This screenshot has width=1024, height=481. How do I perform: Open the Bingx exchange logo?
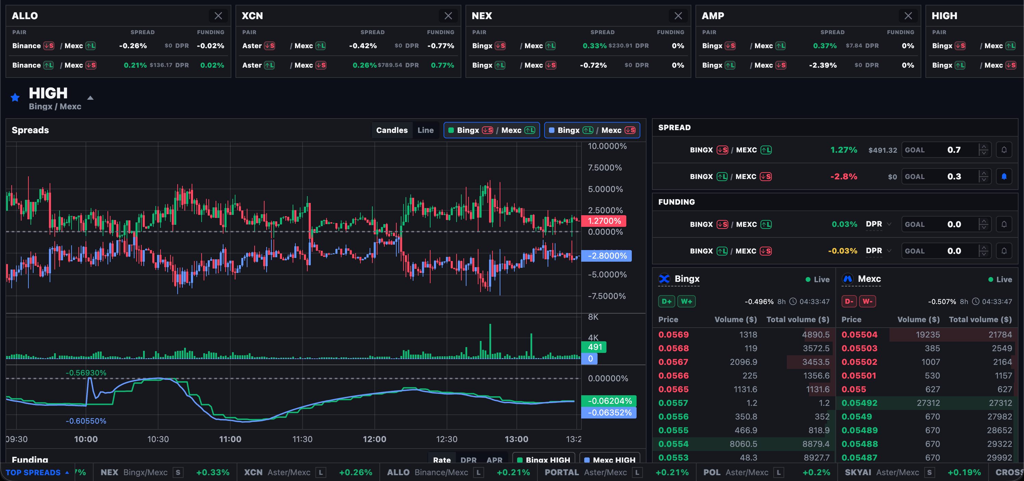[x=664, y=279]
